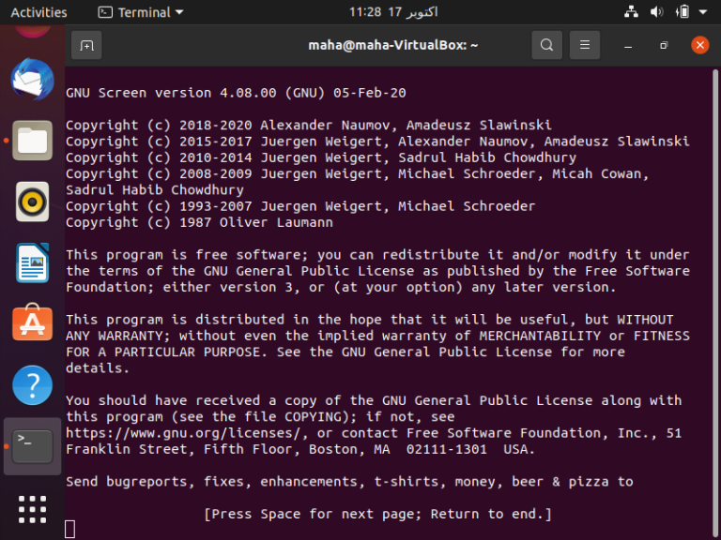The image size is (721, 540).
Task: Click Activities overview
Action: click(x=38, y=12)
